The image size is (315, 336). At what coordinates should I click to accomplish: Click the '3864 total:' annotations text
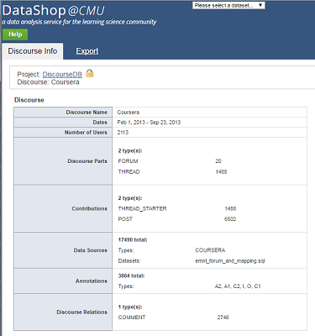pos(131,276)
